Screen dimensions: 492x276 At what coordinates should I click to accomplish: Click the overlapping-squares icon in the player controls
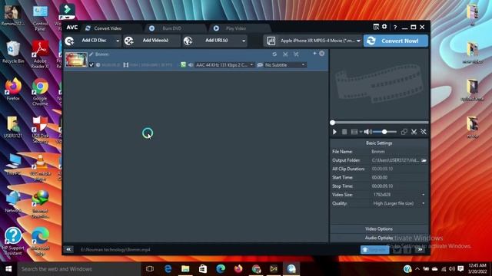coord(404,132)
